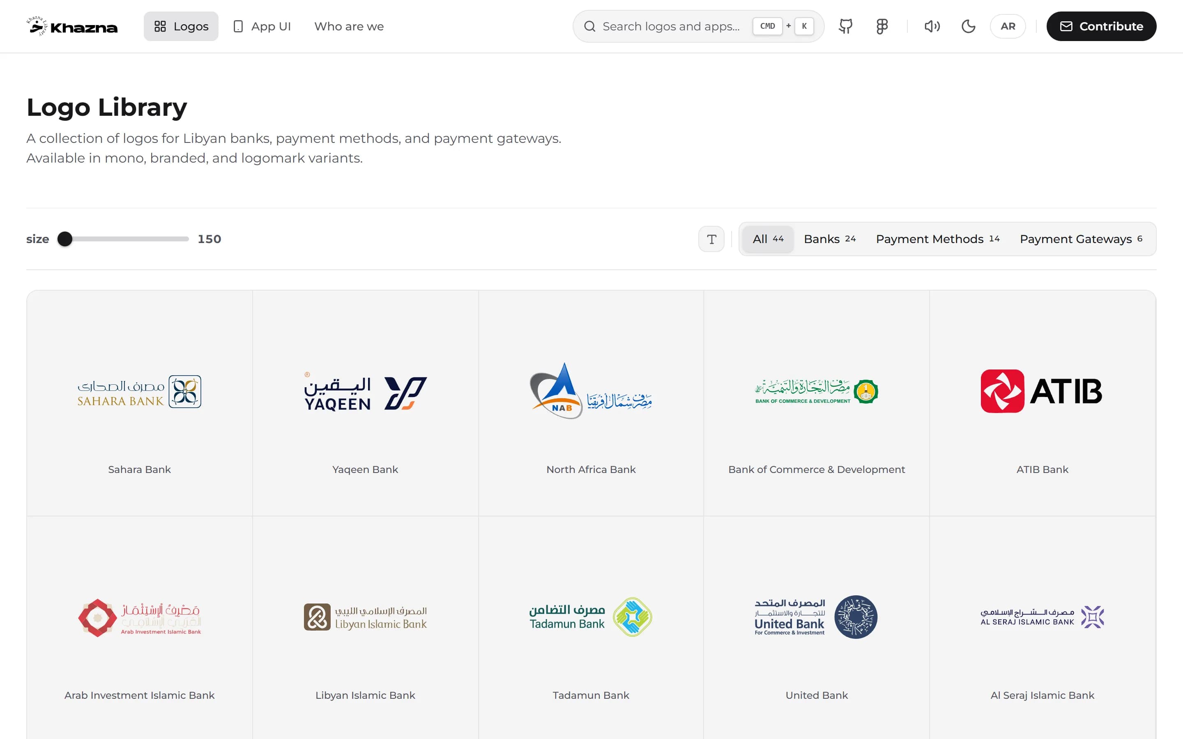Filter by Payment Methods 14 tab

pos(938,239)
